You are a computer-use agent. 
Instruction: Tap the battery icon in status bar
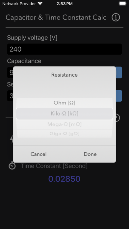(122, 4)
